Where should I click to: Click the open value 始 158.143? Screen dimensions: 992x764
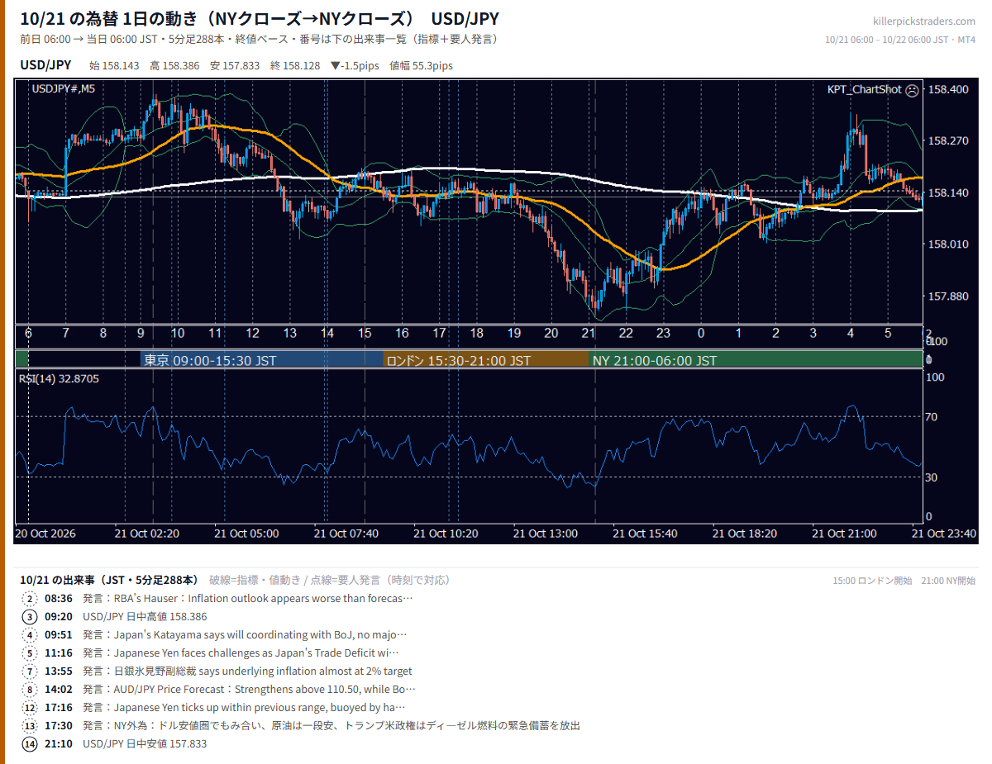pos(114,66)
